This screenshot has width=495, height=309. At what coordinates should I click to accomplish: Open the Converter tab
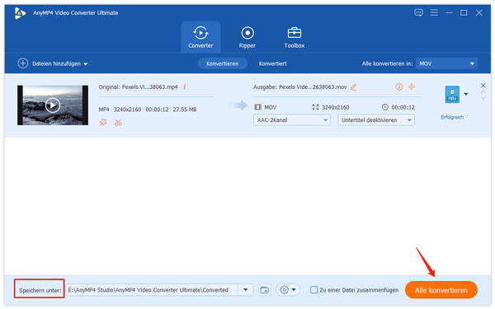[200, 37]
